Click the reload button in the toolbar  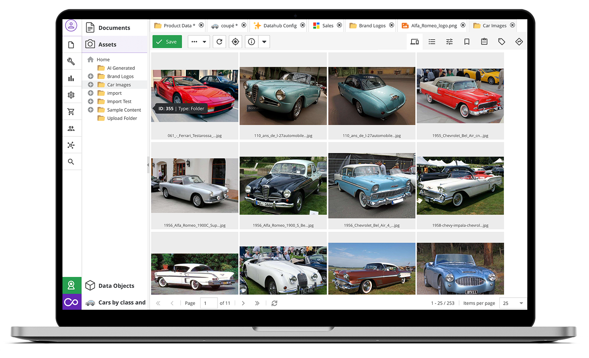[x=220, y=42]
